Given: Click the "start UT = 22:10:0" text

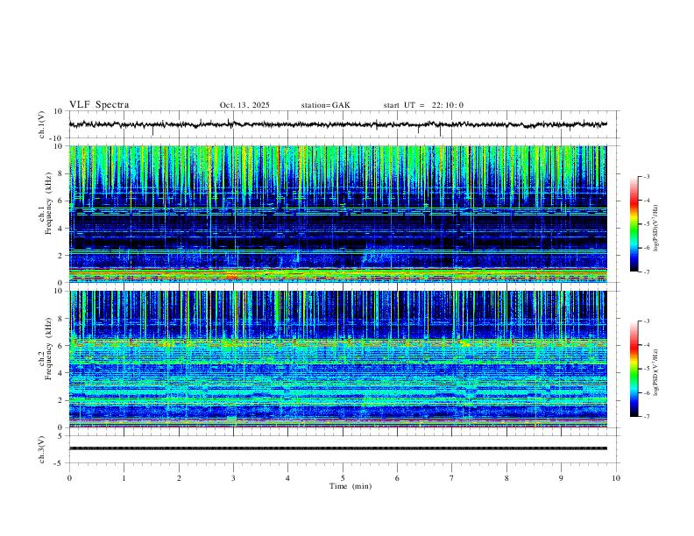Looking at the screenshot, I should (423, 105).
